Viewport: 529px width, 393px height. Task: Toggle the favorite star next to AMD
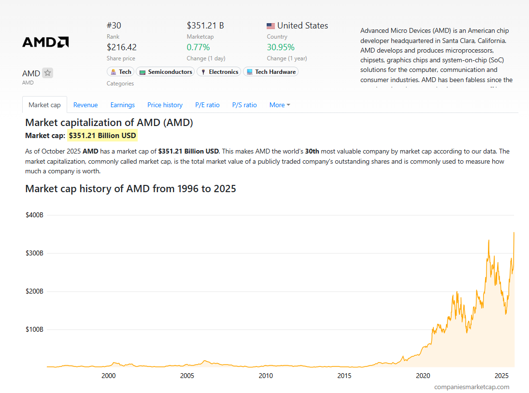pyautogui.click(x=47, y=73)
